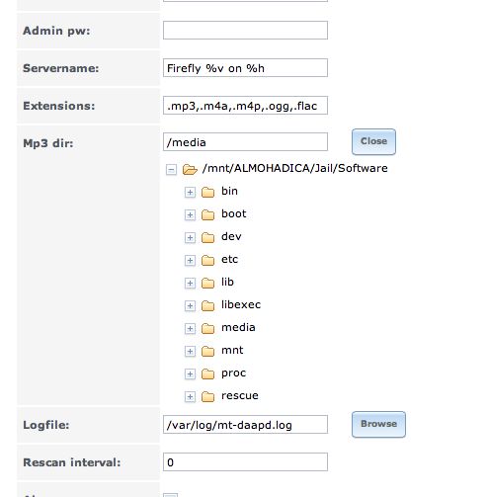Expand the mnt folder node
The height and width of the screenshot is (497, 488).
click(x=190, y=351)
